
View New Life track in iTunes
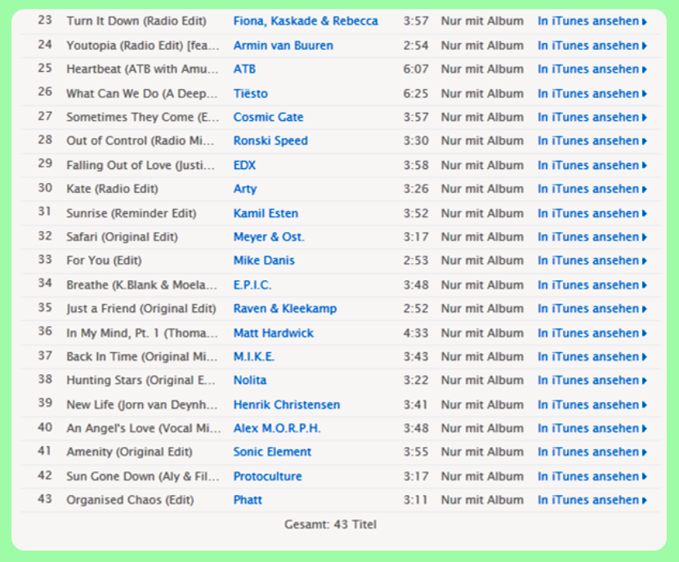click(592, 404)
